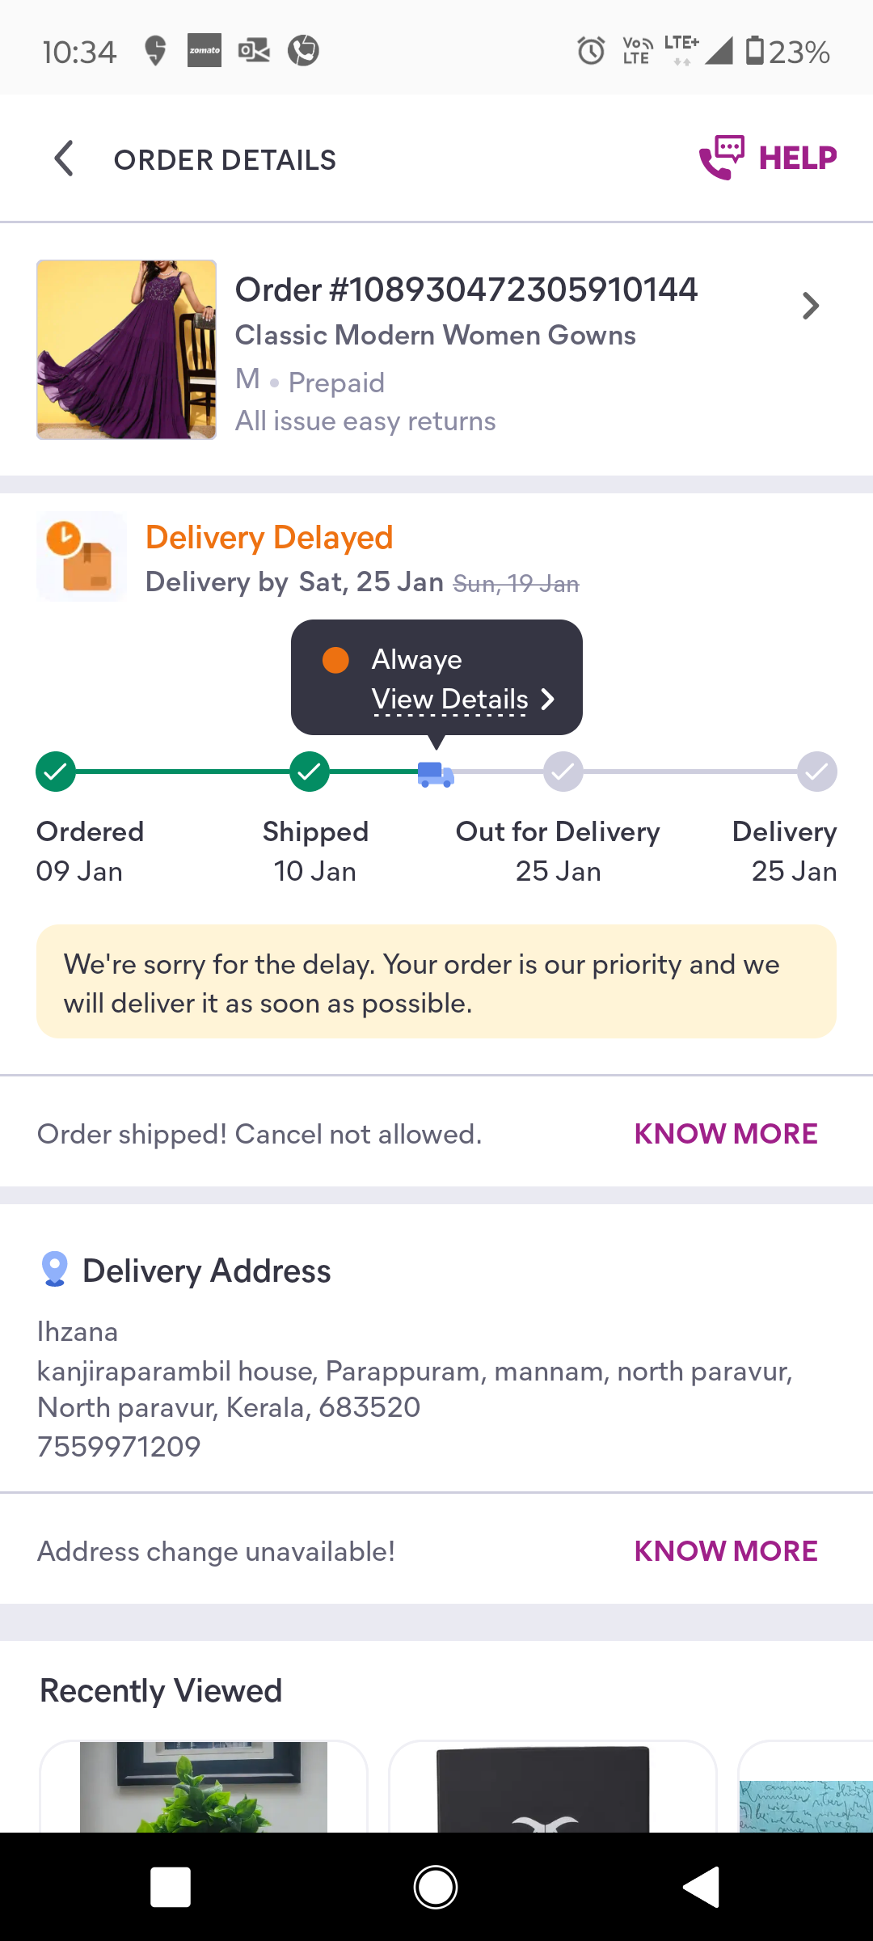Tap Know More beside address change unavailable
The image size is (873, 1941).
point(725,1551)
